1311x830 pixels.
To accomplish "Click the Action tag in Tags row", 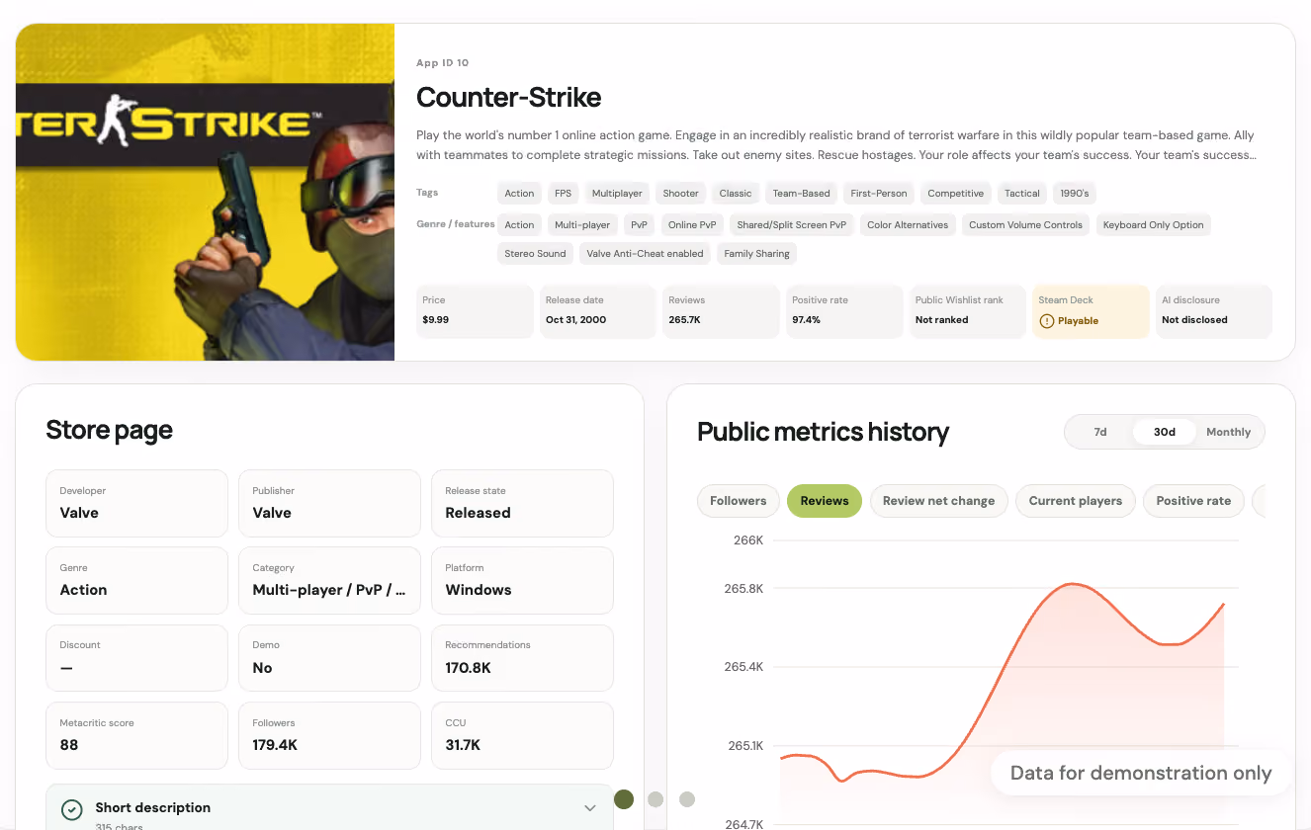I will coord(519,194).
